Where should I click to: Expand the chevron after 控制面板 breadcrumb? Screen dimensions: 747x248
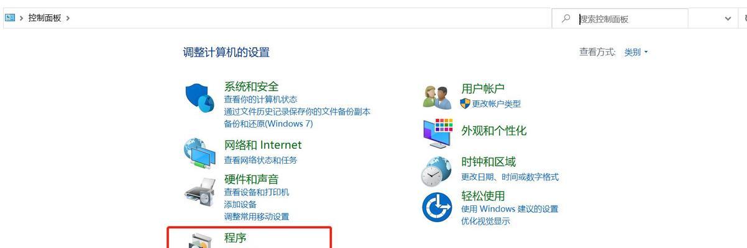(68, 18)
